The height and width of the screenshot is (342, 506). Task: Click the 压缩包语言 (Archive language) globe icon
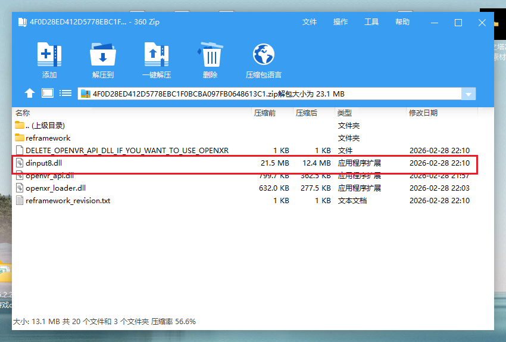tap(263, 55)
